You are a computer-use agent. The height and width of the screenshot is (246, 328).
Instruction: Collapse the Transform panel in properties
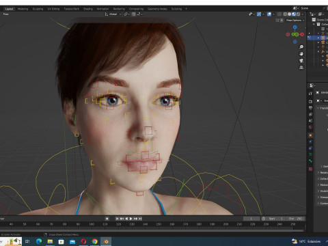tap(318, 108)
